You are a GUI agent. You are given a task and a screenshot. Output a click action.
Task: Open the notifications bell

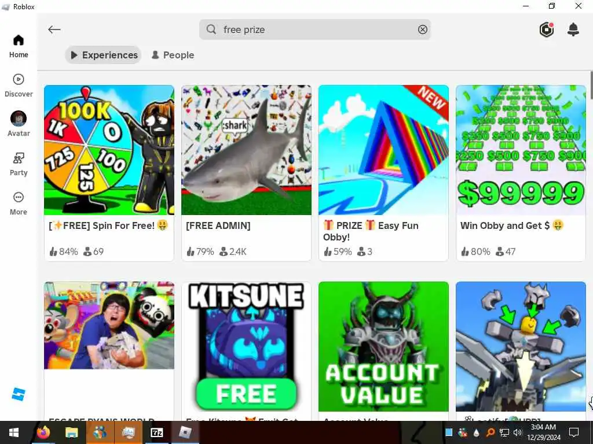pyautogui.click(x=573, y=29)
